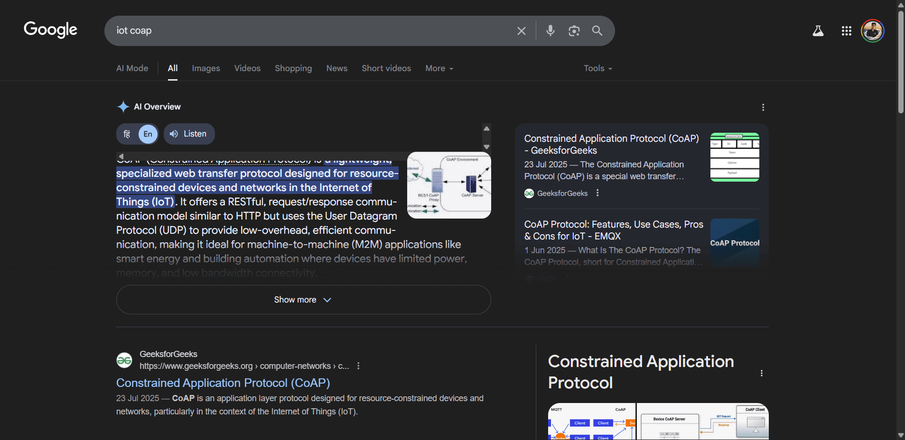
Task: Open Google Lens image search
Action: click(x=574, y=31)
